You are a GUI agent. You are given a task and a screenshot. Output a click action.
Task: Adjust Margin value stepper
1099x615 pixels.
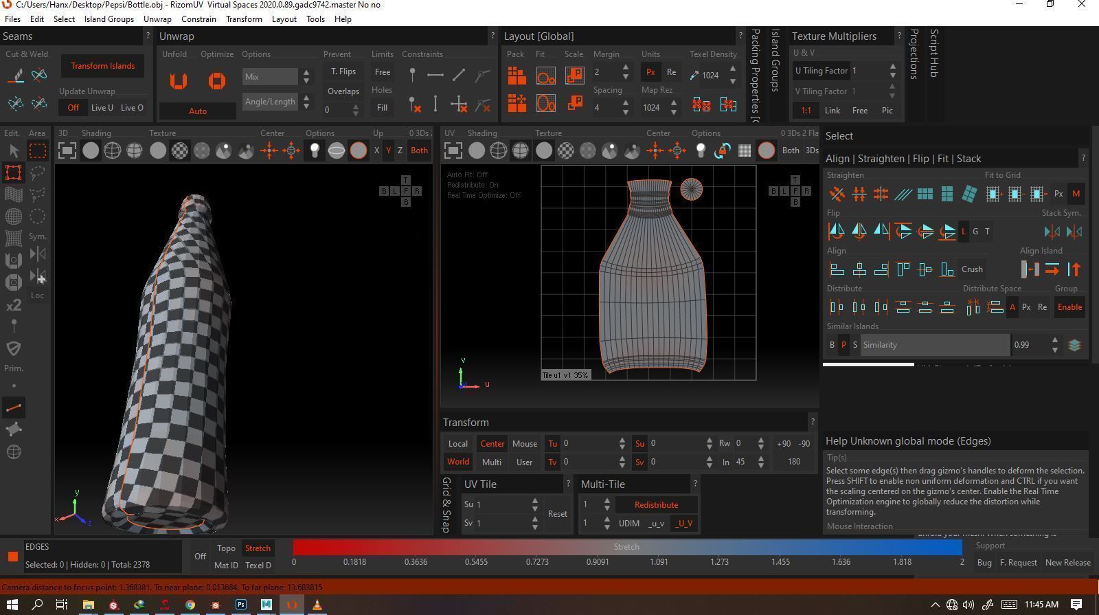626,71
